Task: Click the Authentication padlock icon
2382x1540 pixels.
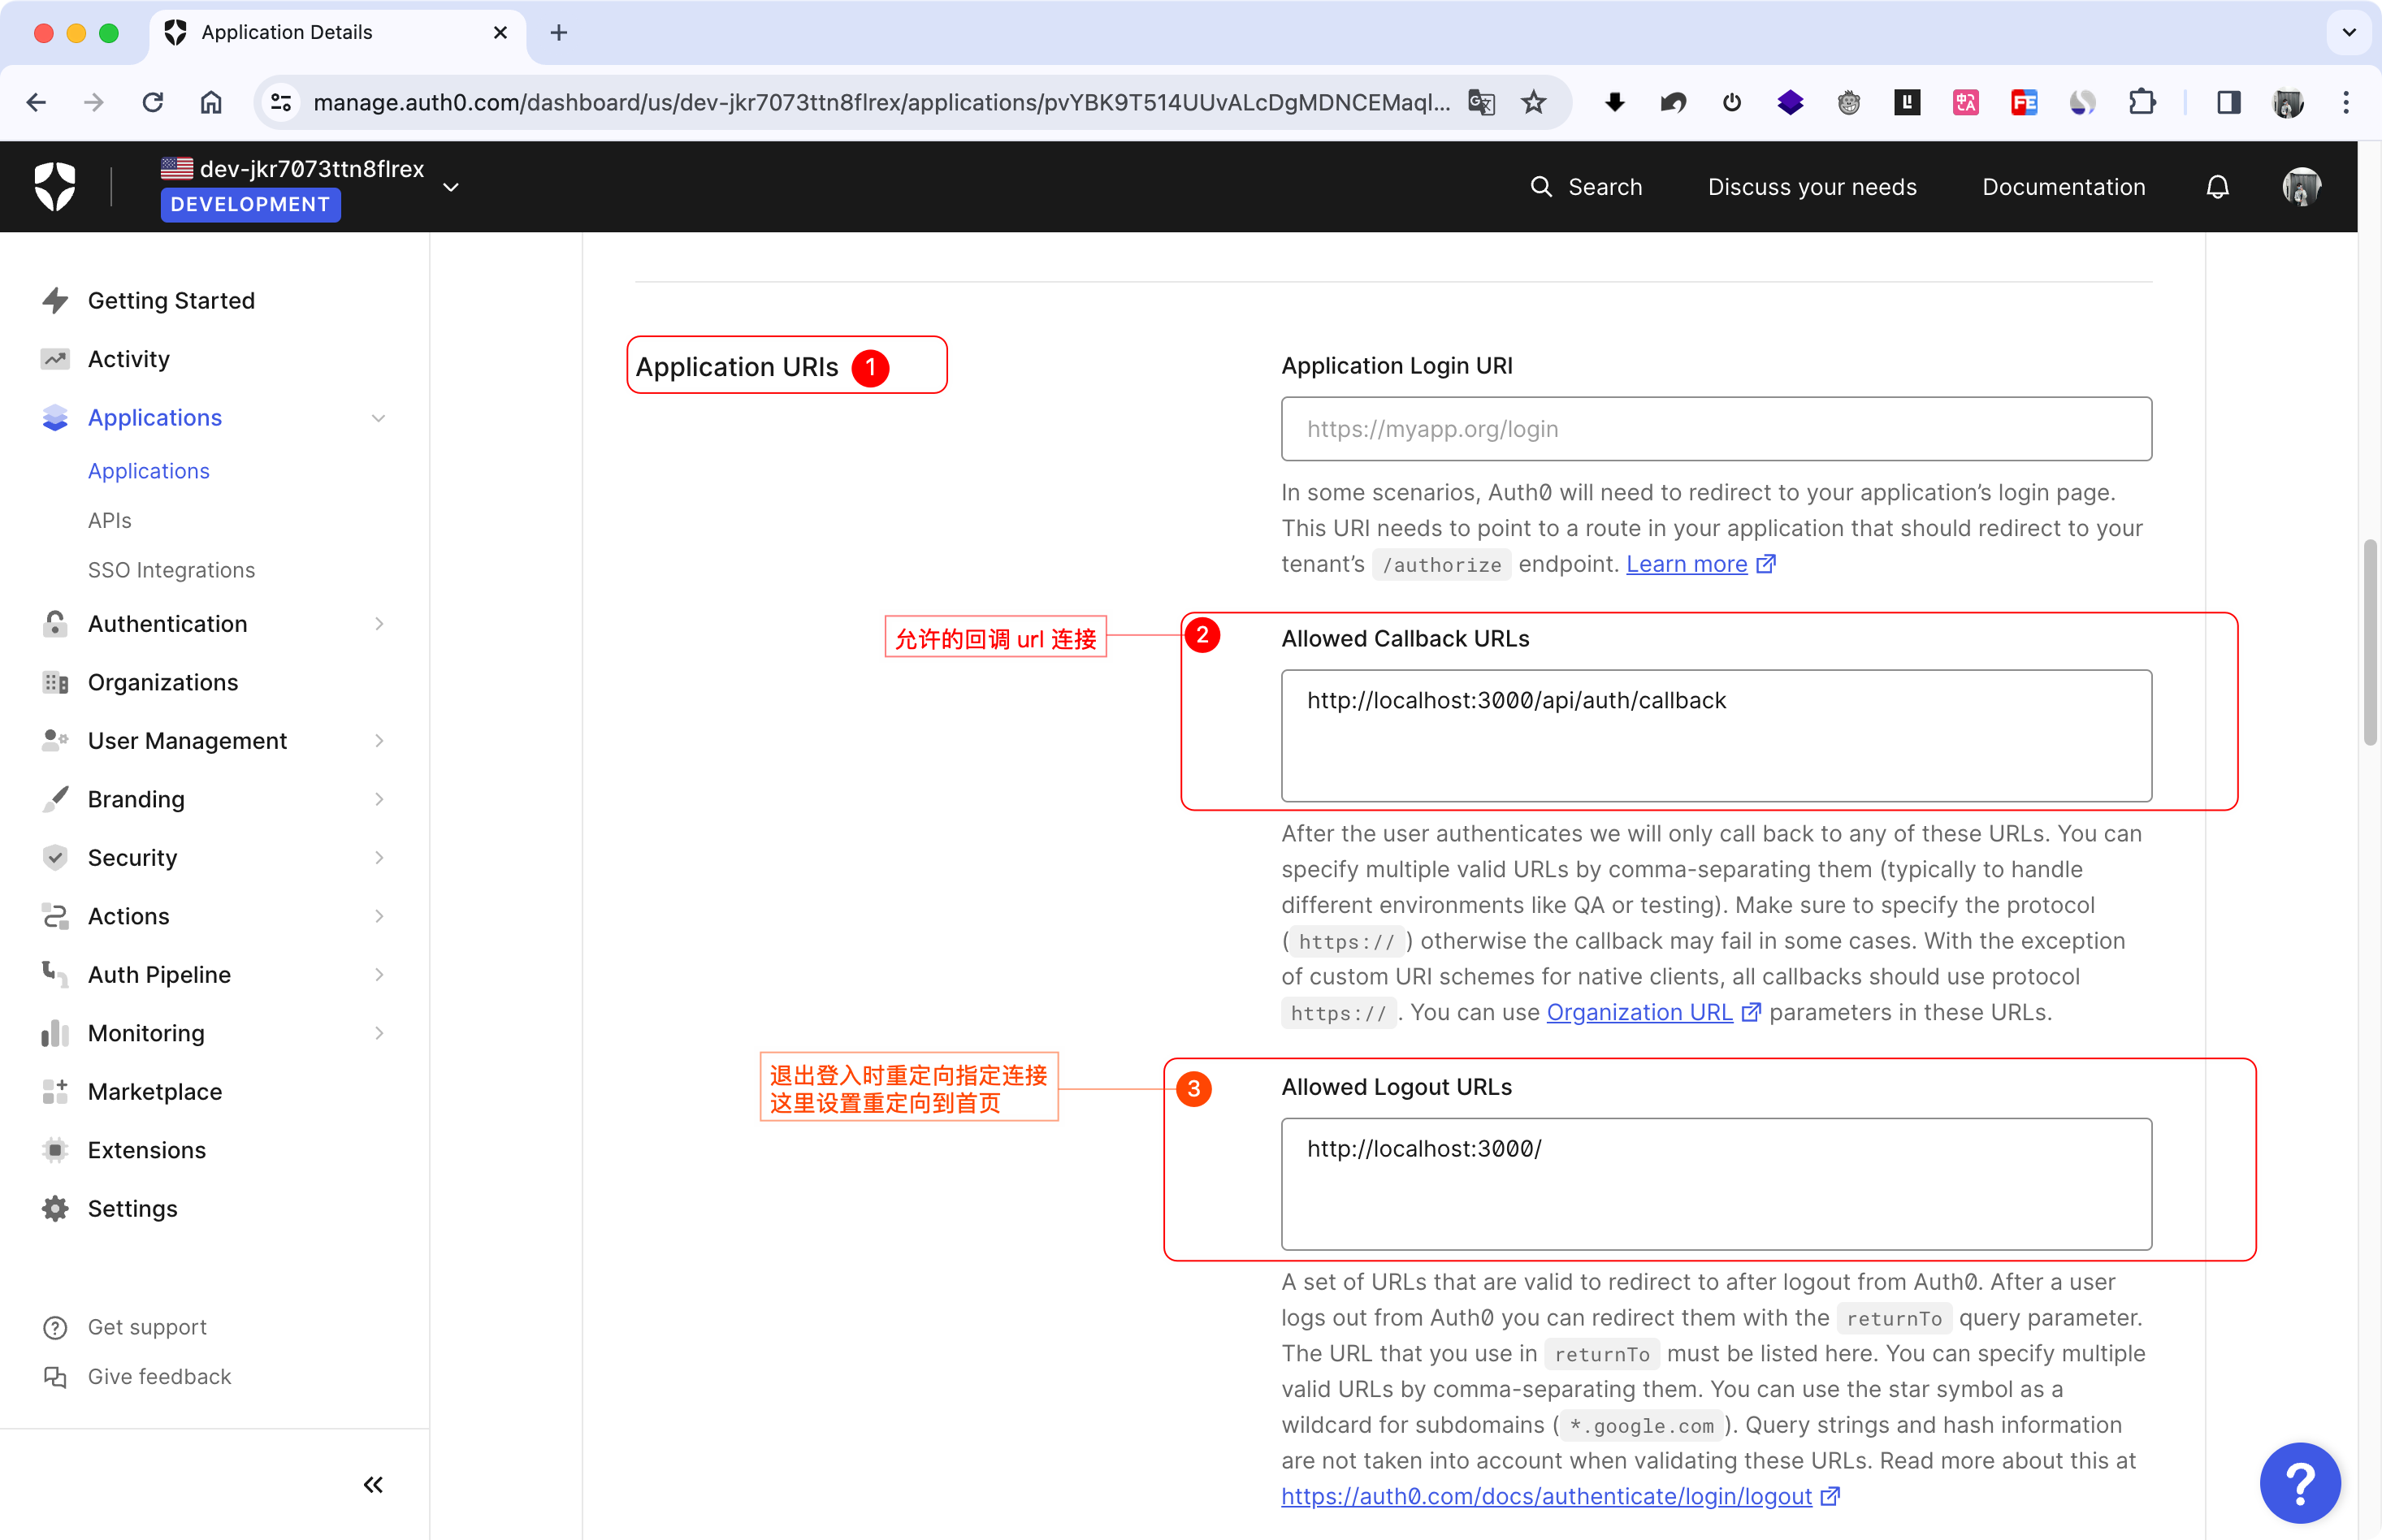Action: coord(55,623)
